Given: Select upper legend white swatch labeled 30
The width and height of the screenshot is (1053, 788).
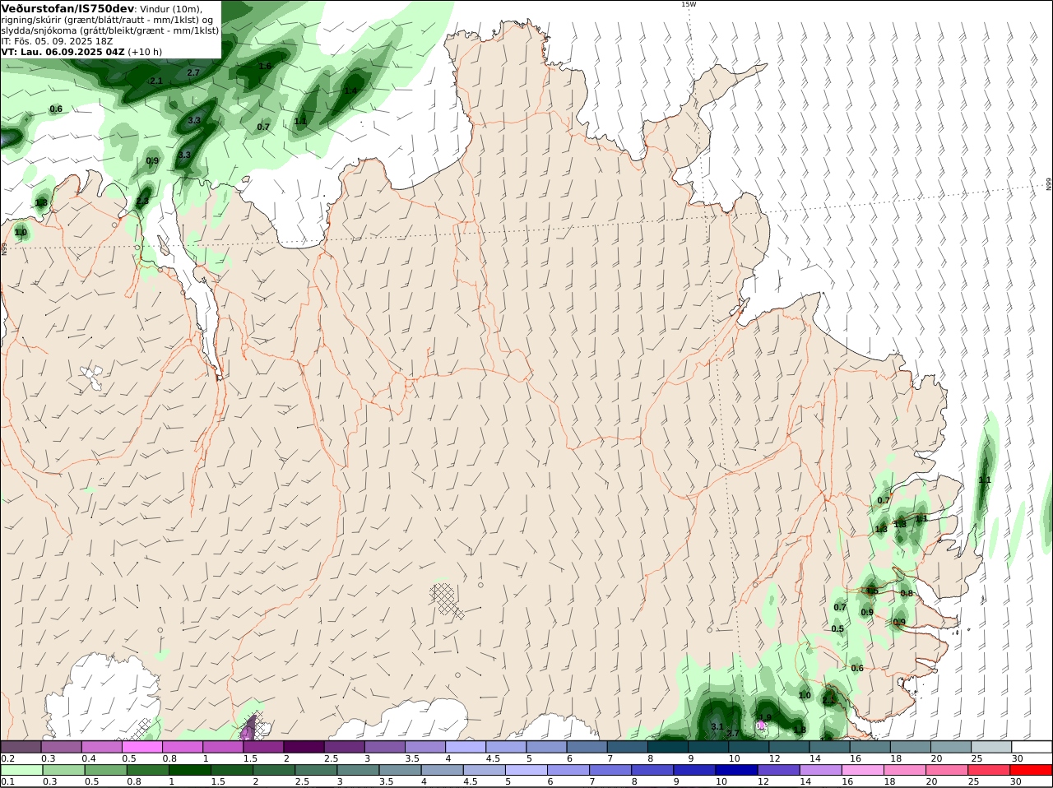Looking at the screenshot, I should pos(1032,747).
